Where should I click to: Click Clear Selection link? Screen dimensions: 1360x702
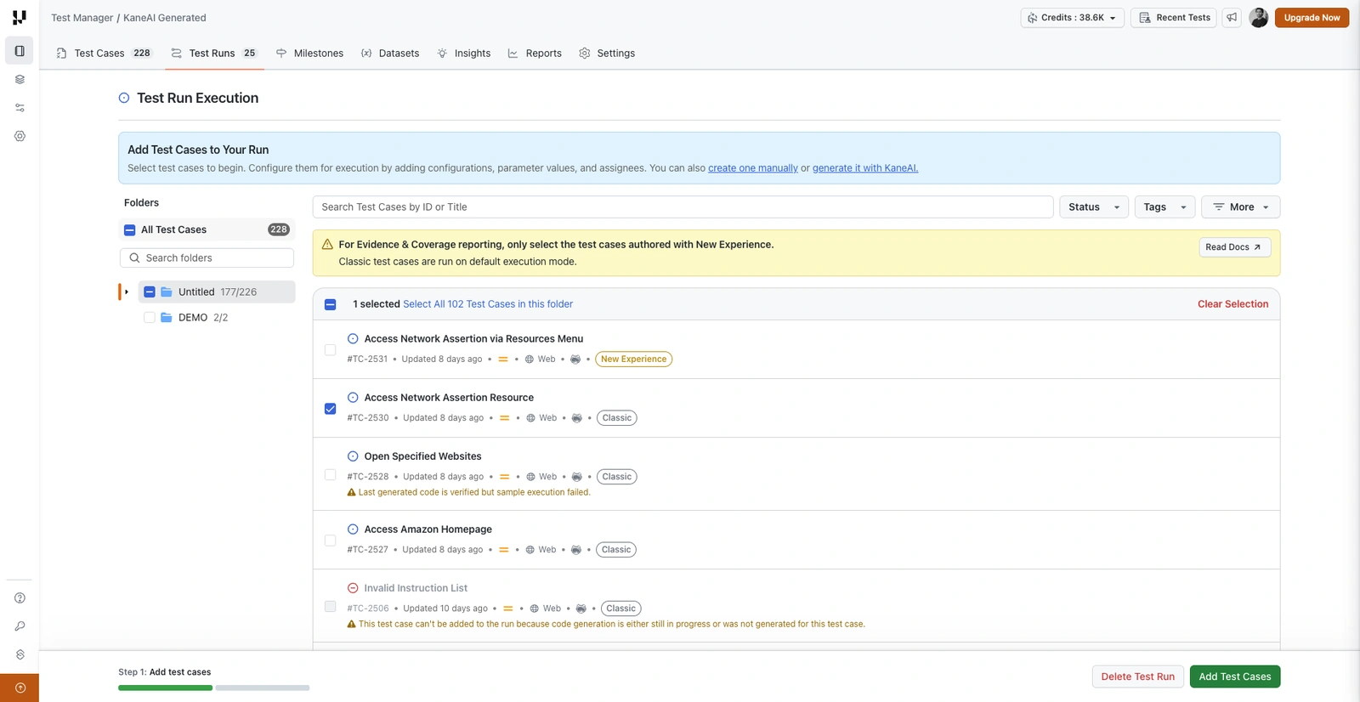coord(1232,304)
